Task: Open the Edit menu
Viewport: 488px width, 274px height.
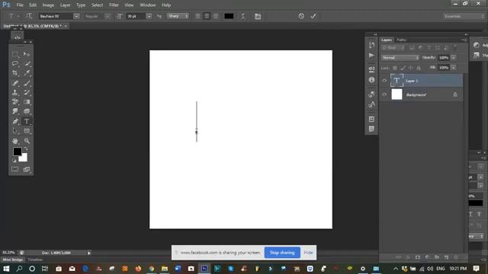Action: (33, 5)
